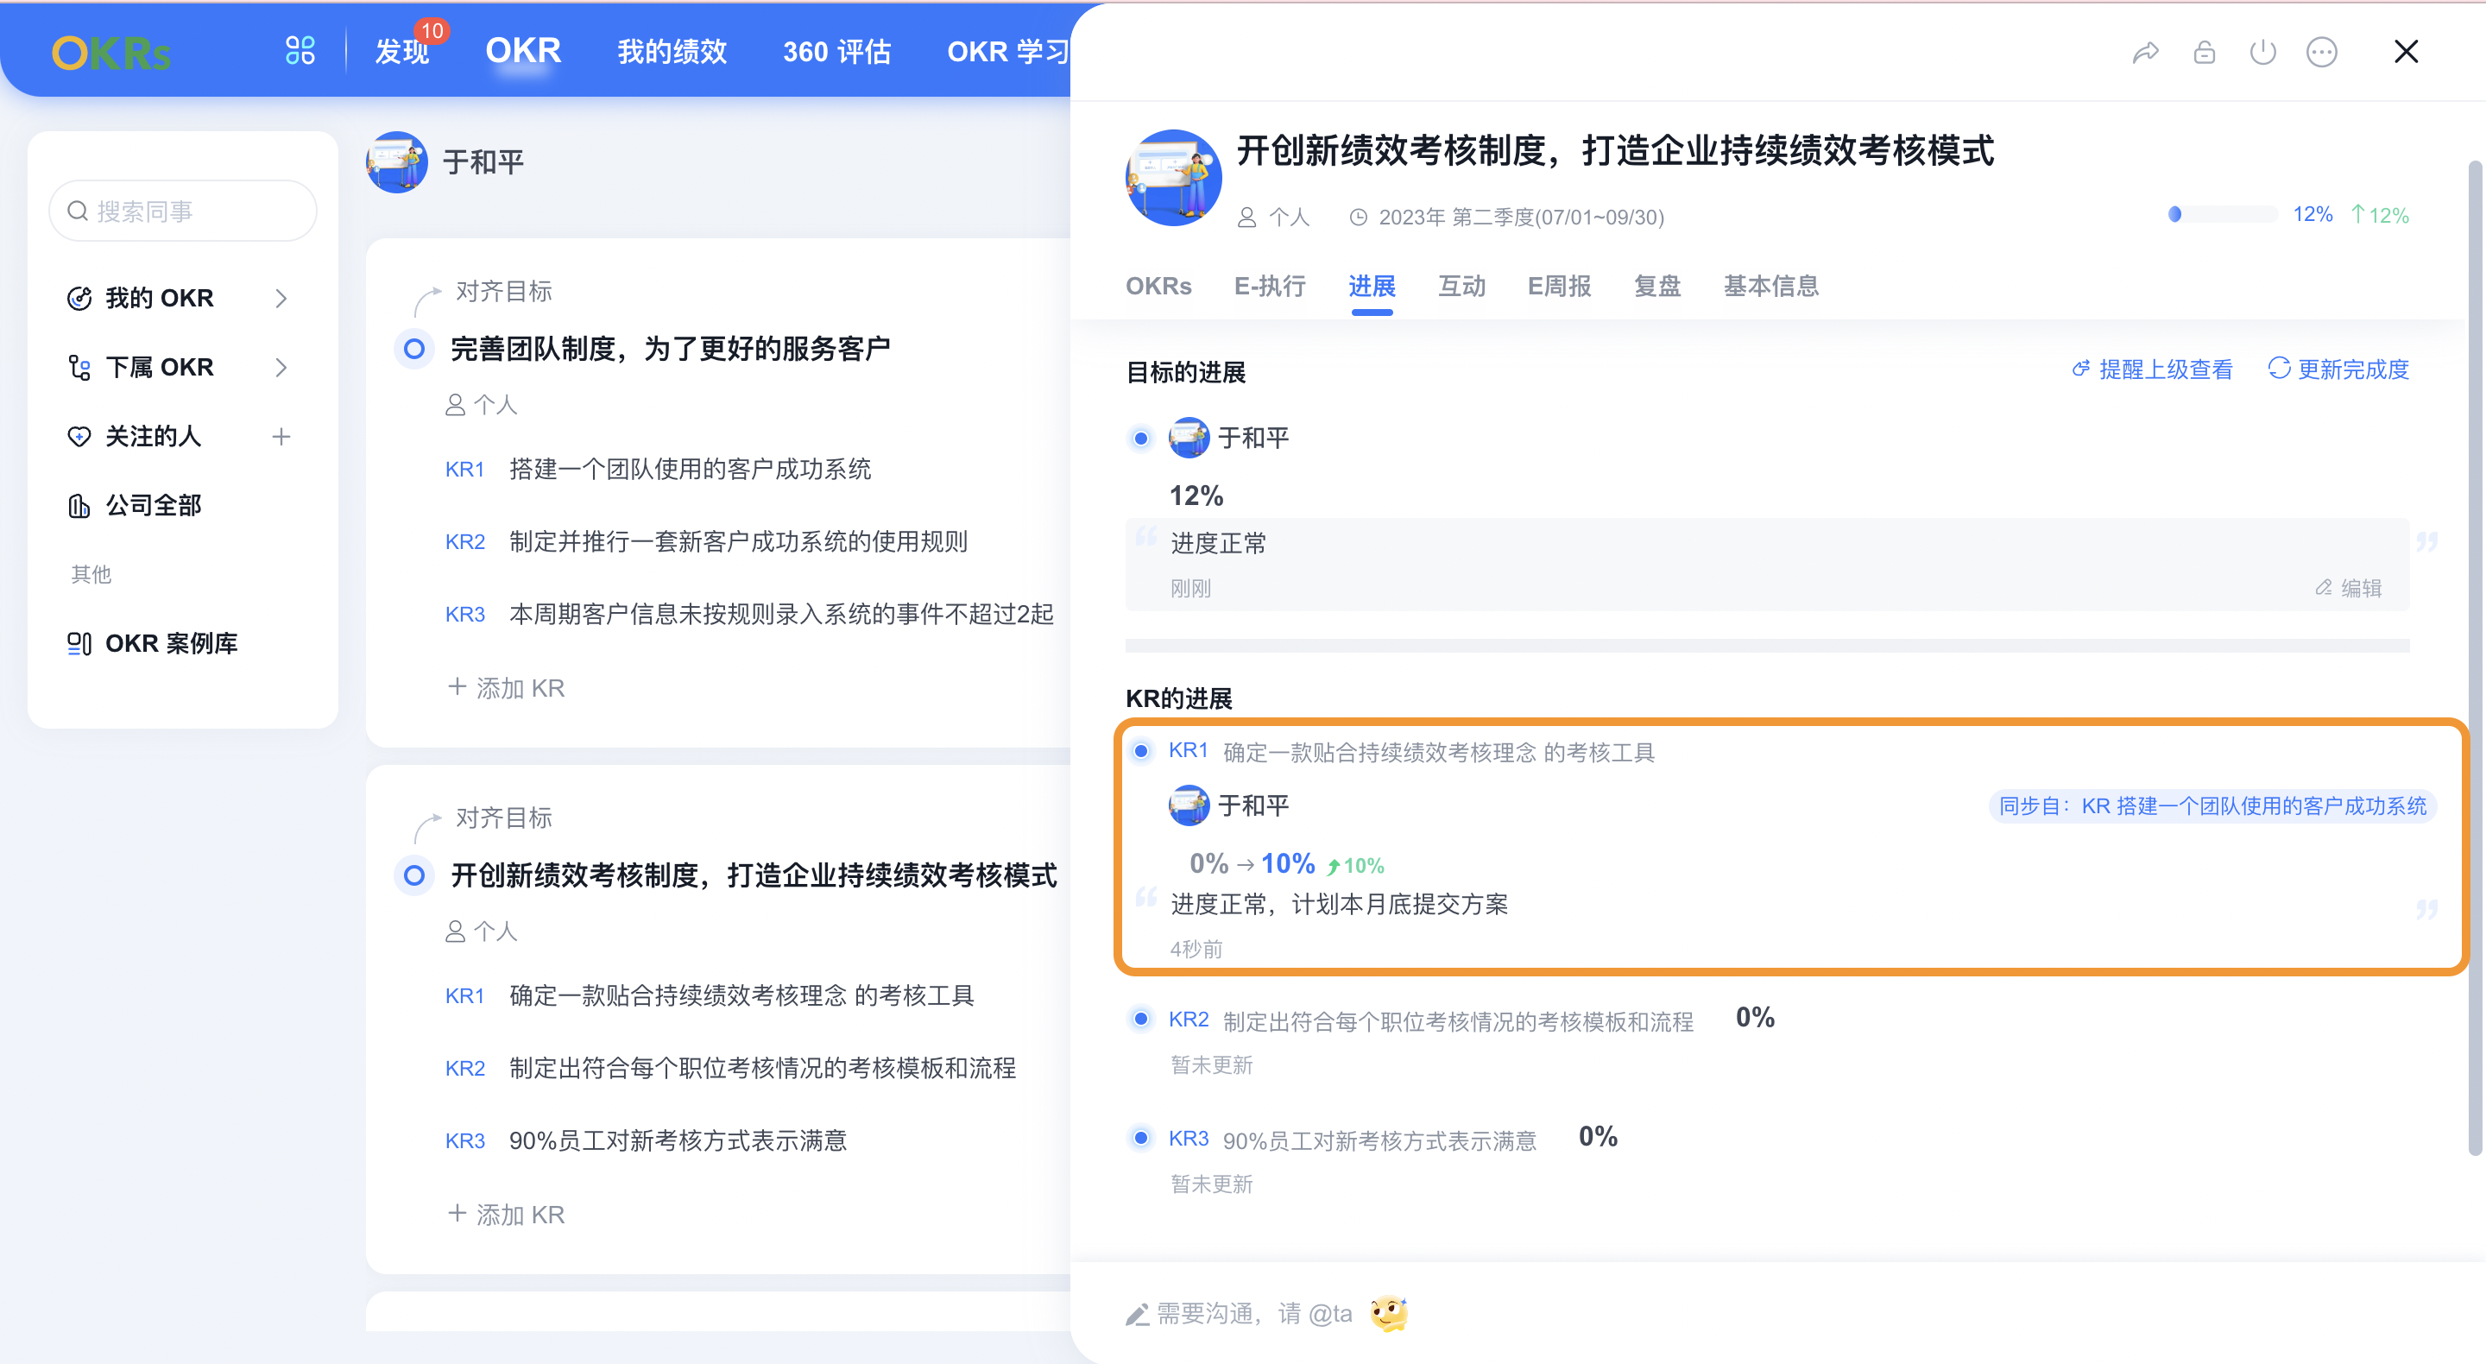Click the clock icon beside 2023年 period
Viewport: 2486px width, 1364px height.
pyautogui.click(x=1357, y=218)
